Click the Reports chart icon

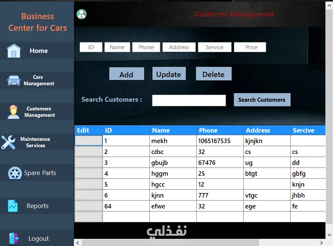pos(13,206)
